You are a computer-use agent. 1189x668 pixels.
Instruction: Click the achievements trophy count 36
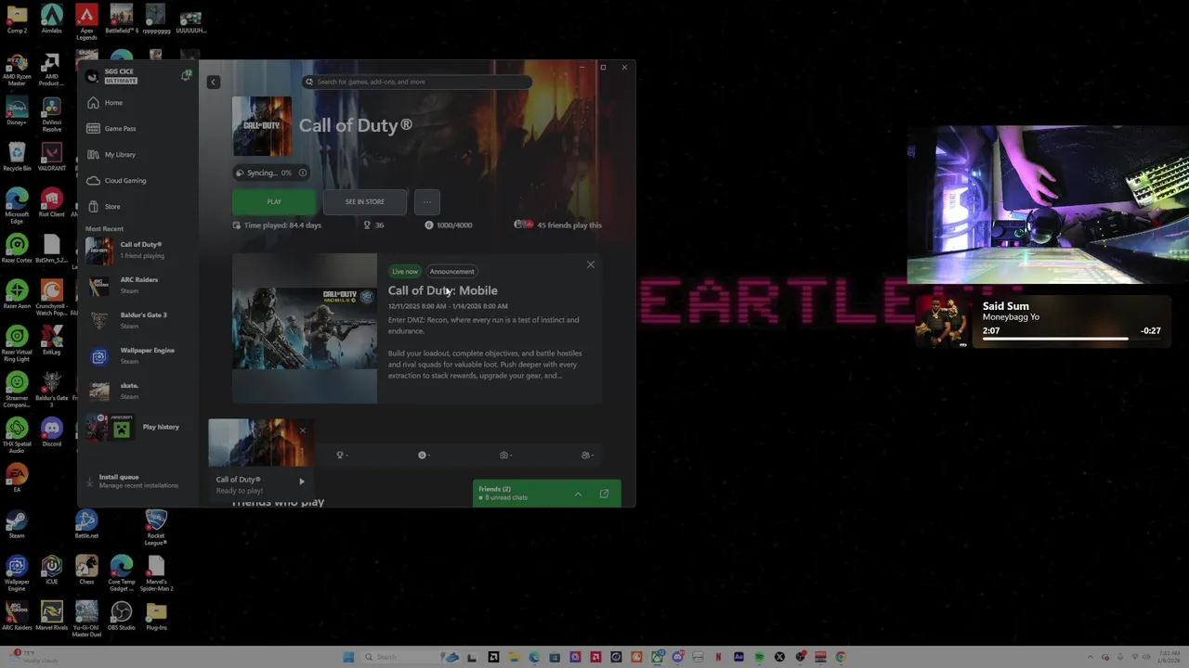tap(373, 225)
